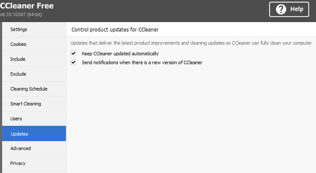Disable the new version notifications checkbox

(x=73, y=62)
